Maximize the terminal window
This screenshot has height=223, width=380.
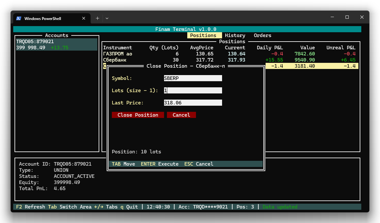tap(347, 17)
